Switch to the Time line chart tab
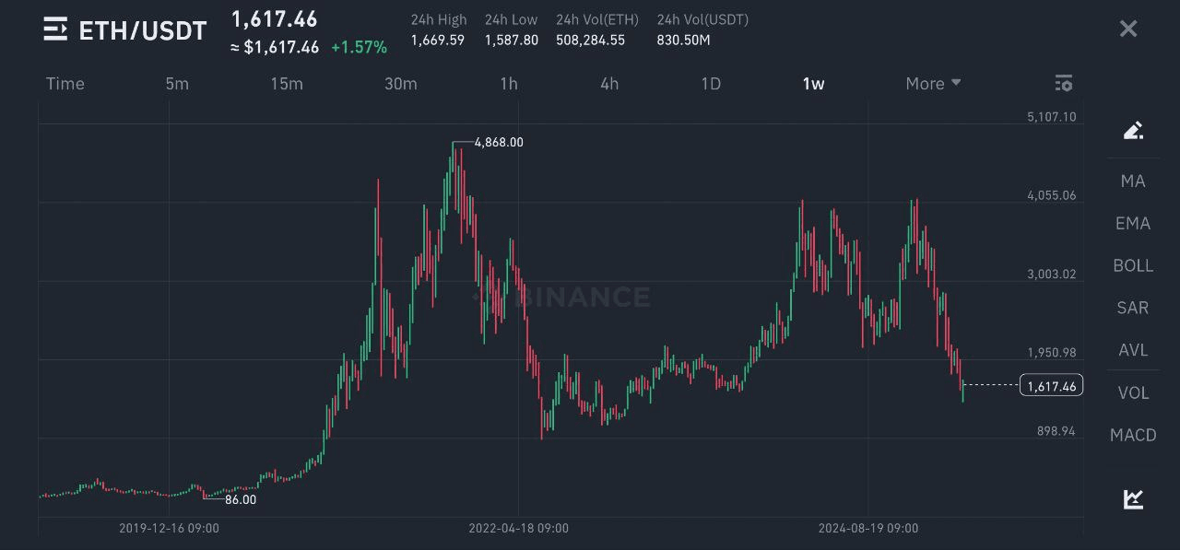 pos(65,84)
